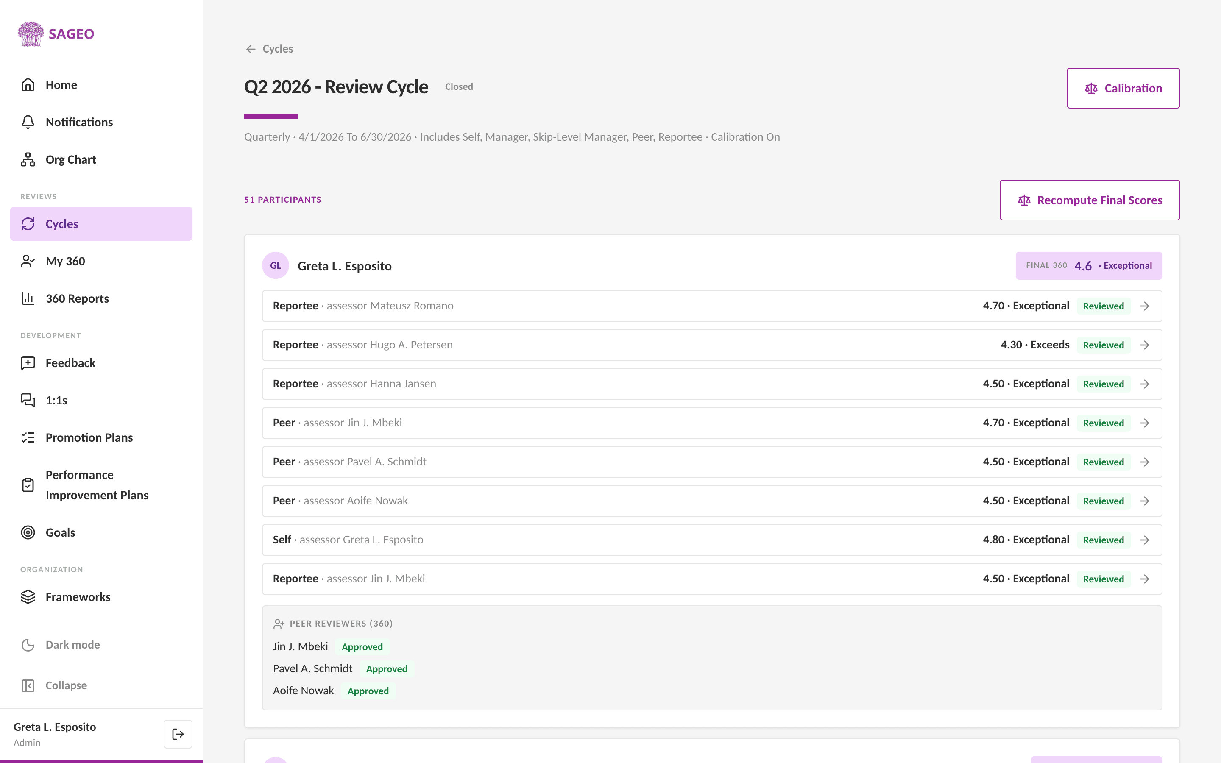Open the Peer review by Jin J. Mbeki arrow
1221x763 pixels.
click(x=1145, y=423)
